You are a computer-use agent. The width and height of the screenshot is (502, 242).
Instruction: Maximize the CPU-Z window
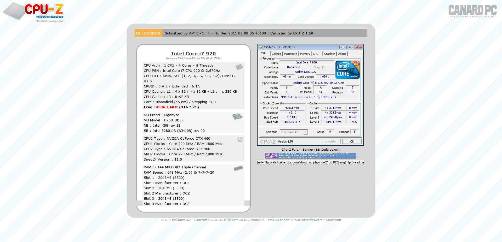(x=351, y=47)
